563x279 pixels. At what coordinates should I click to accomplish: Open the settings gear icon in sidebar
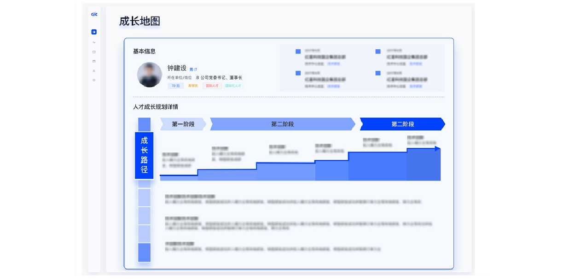[x=94, y=80]
